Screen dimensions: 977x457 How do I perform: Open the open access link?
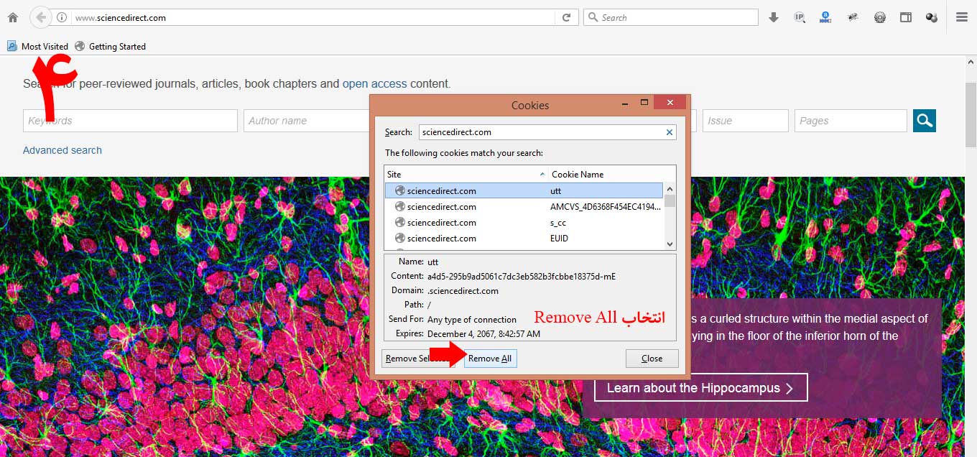click(374, 83)
